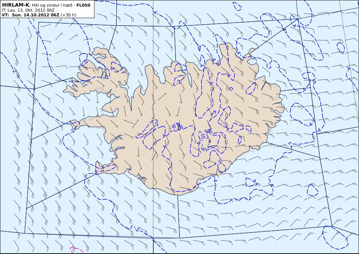This screenshot has width=359, height=254.
Task: Select the FL050 flight level label
Action: click(x=83, y=5)
